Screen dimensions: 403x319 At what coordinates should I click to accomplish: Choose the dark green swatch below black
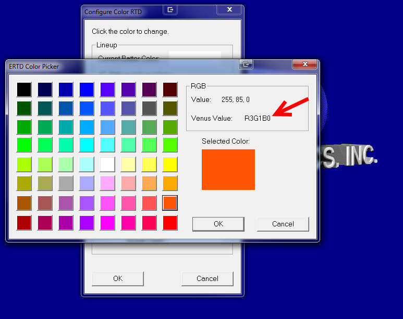(x=24, y=108)
